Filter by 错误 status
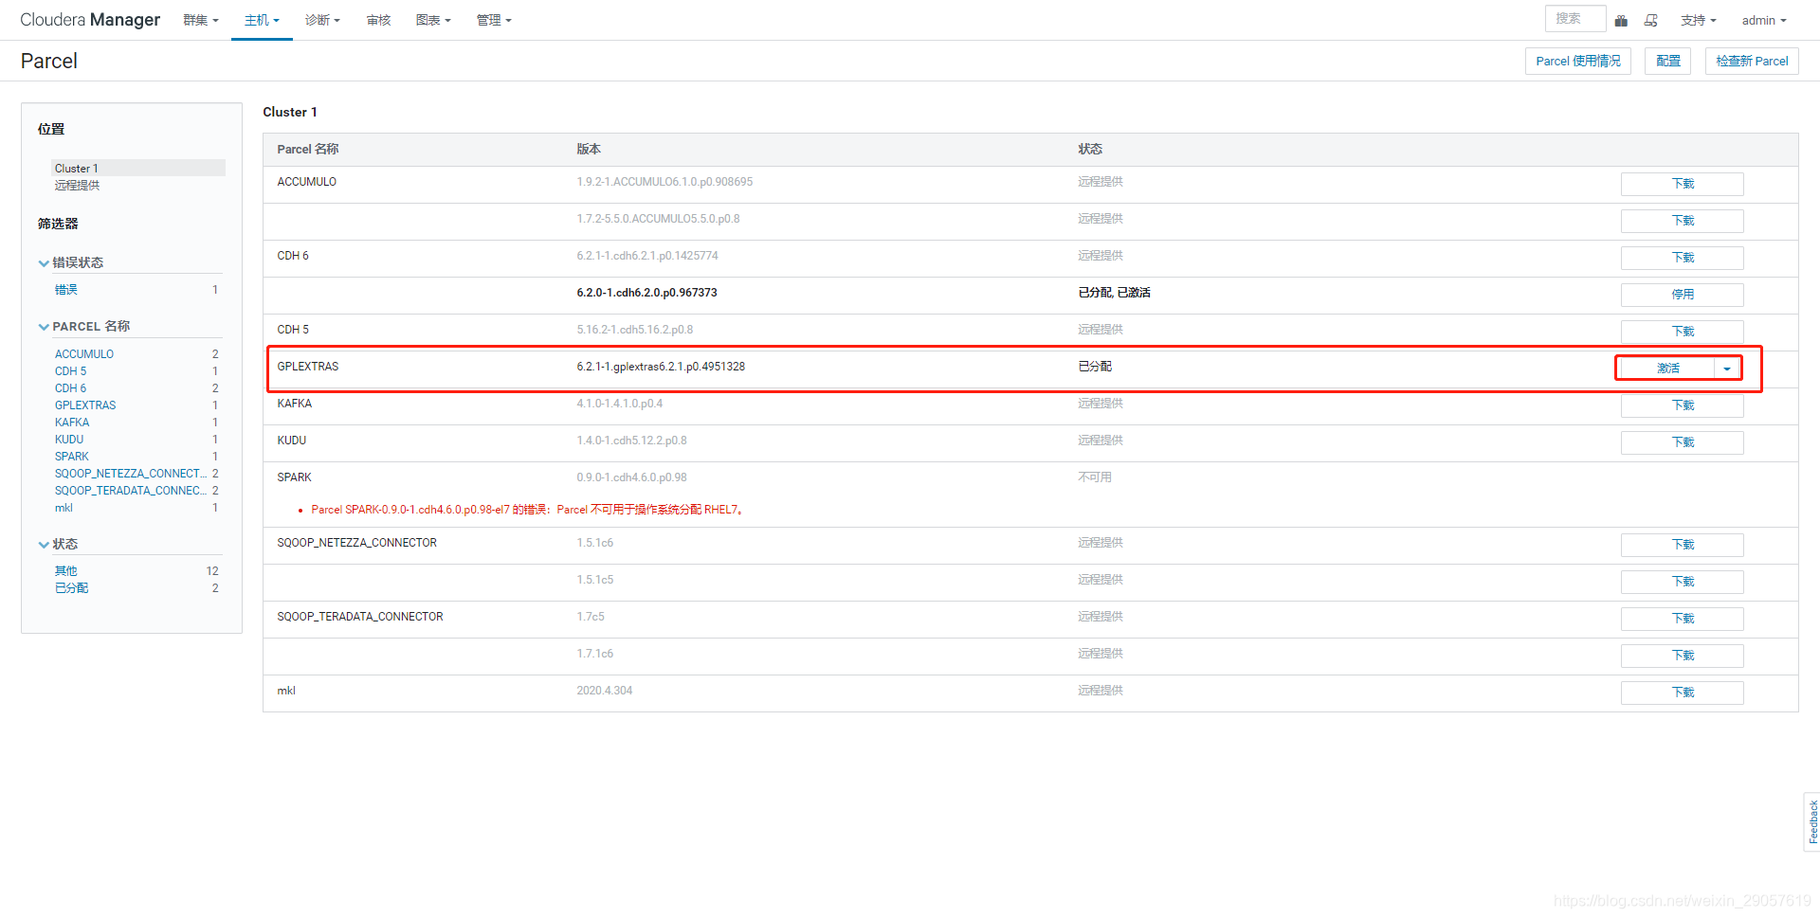The width and height of the screenshot is (1820, 918). click(x=66, y=290)
